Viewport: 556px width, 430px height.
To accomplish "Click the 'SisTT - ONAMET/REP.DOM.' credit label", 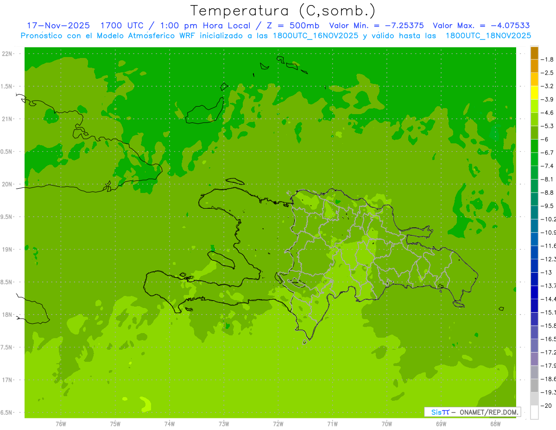I will tap(472, 412).
